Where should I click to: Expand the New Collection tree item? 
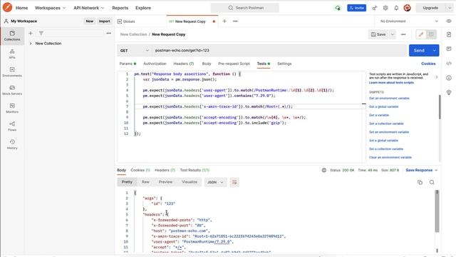[31, 44]
